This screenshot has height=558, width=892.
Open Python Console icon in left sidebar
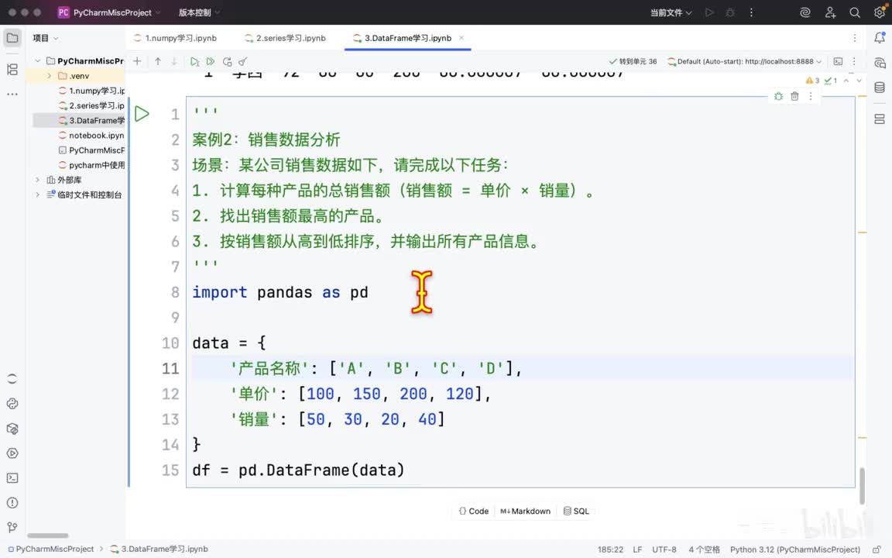(x=12, y=404)
